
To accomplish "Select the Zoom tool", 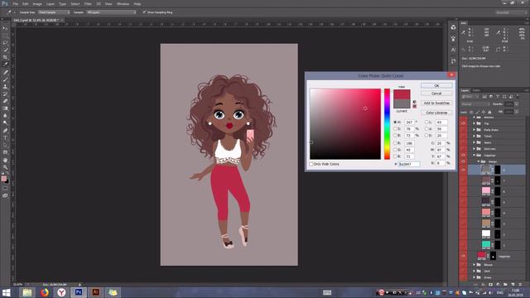I will pyautogui.click(x=5, y=167).
